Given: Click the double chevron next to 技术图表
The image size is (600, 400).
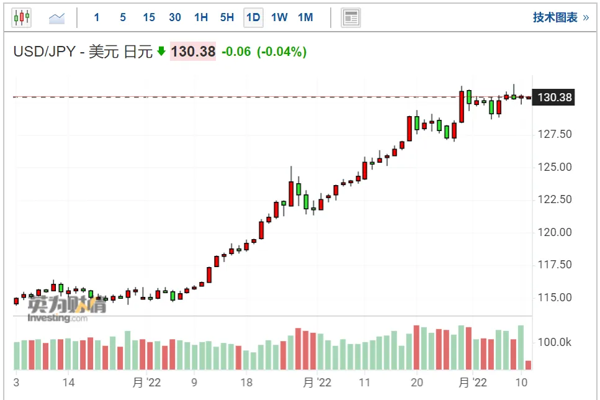Looking at the screenshot, I should tap(586, 17).
